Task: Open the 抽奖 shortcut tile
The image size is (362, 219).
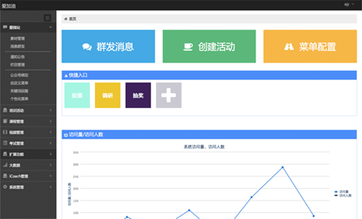Action: (x=138, y=96)
